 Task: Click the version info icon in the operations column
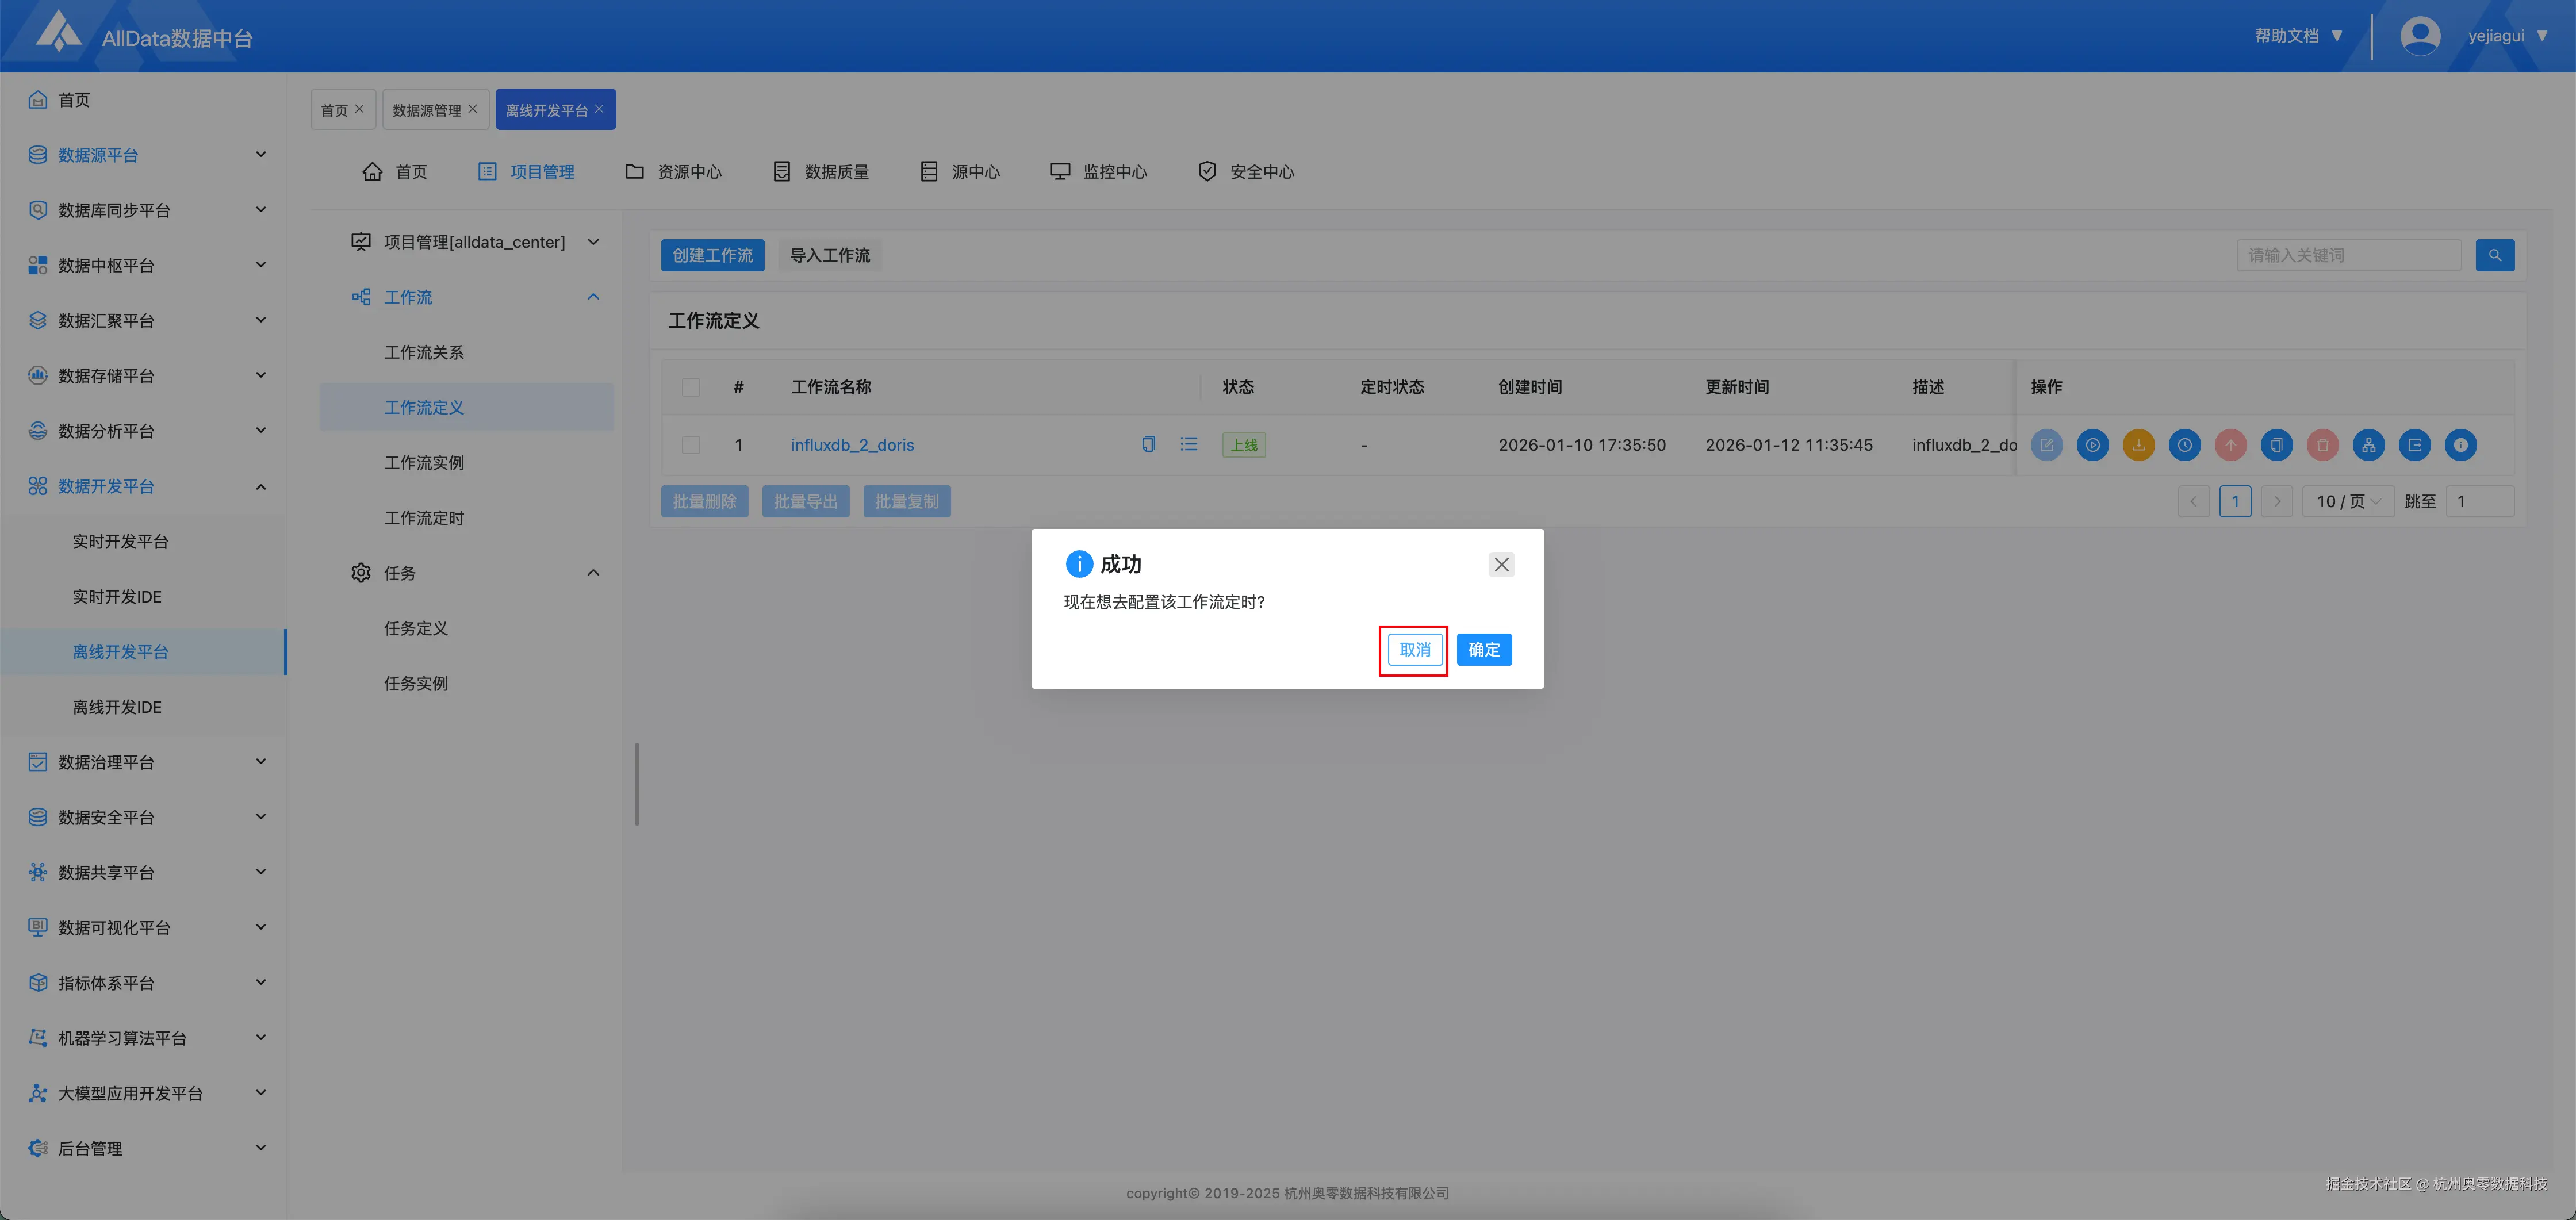2460,445
